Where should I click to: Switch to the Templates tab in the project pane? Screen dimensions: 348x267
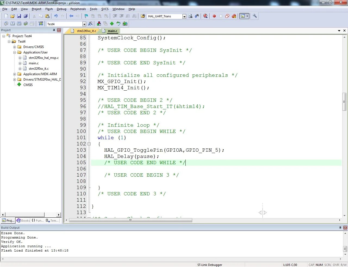pyautogui.click(x=52, y=220)
